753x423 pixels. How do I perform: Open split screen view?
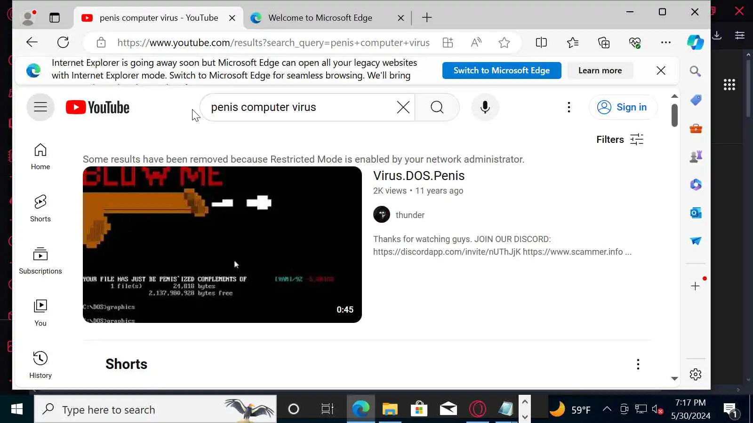coord(541,43)
